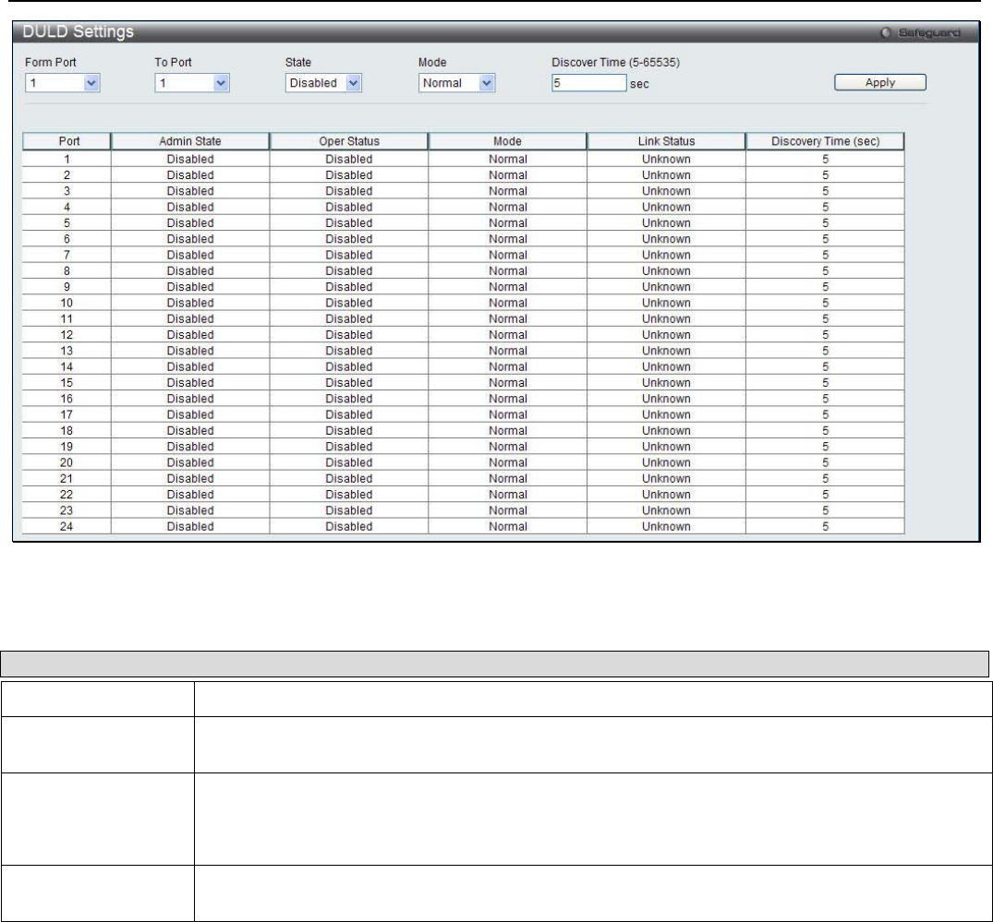Click the Link Status column header
Image resolution: width=993 pixels, height=922 pixels.
(666, 141)
